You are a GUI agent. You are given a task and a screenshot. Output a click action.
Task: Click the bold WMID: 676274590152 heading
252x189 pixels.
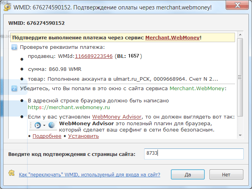click(x=37, y=23)
